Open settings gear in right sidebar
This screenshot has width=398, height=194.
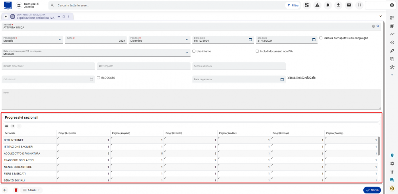point(392,163)
